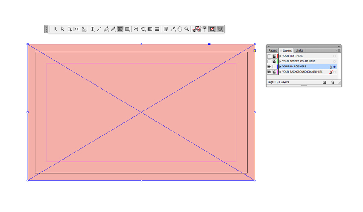This screenshot has width=363, height=212.
Task: Select the Type tool
Action: point(93,29)
